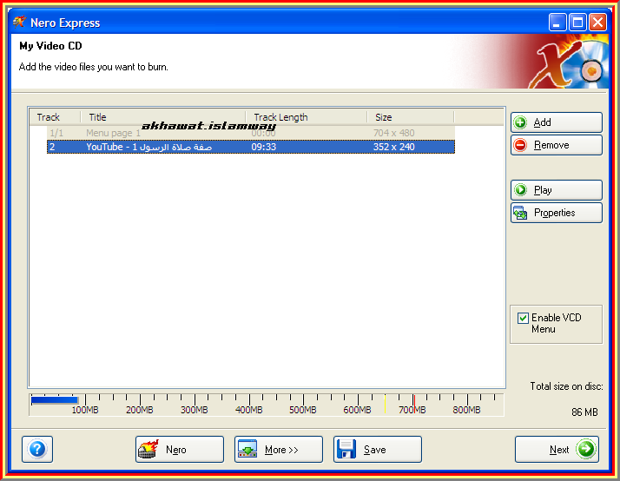Click the floppy disk Save icon
Viewport: 620px width, 481px height.
pos(346,449)
